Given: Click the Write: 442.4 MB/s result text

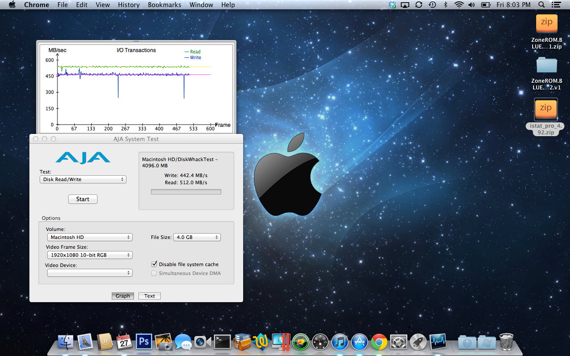Looking at the screenshot, I should [x=186, y=175].
